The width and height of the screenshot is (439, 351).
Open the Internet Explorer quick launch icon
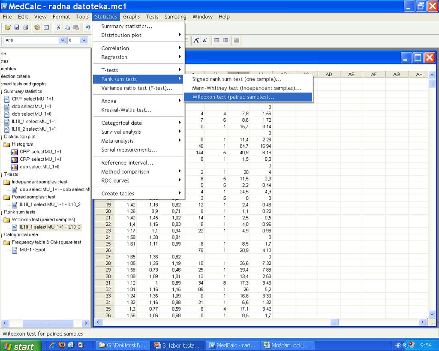pyautogui.click(x=53, y=345)
